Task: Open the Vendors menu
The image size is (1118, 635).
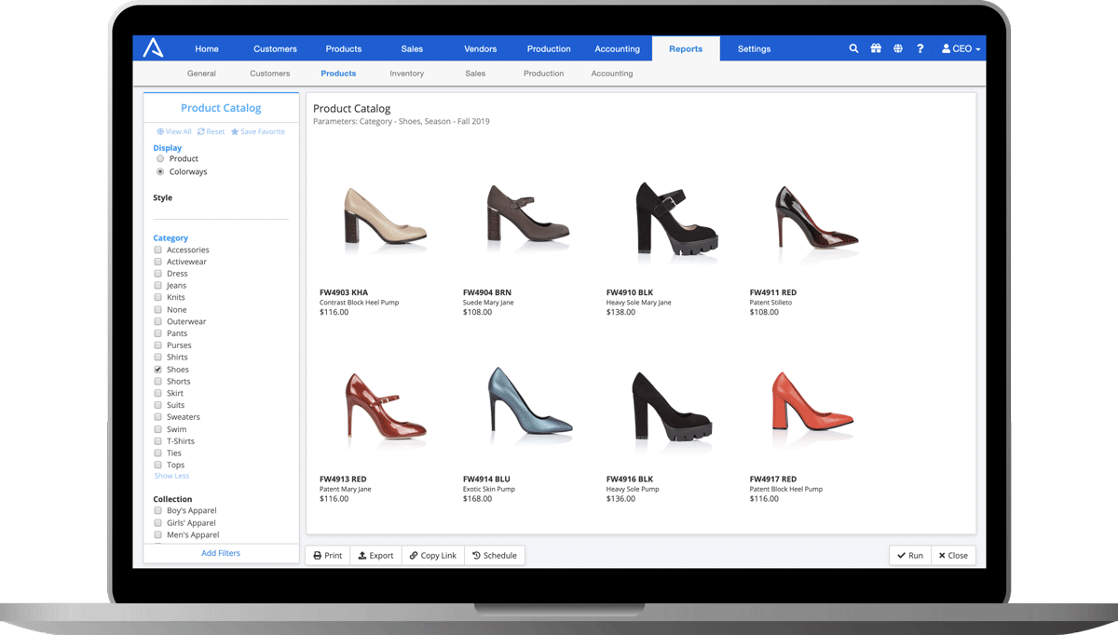Action: click(481, 48)
